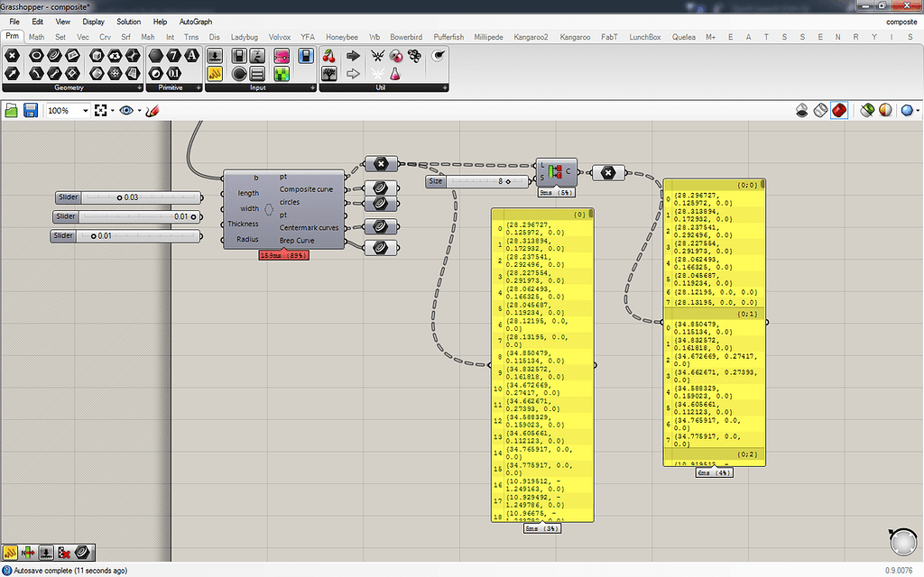Image resolution: width=924 pixels, height=577 pixels.
Task: Toggle the preview eye icon on canvas toolbar
Action: [x=125, y=109]
